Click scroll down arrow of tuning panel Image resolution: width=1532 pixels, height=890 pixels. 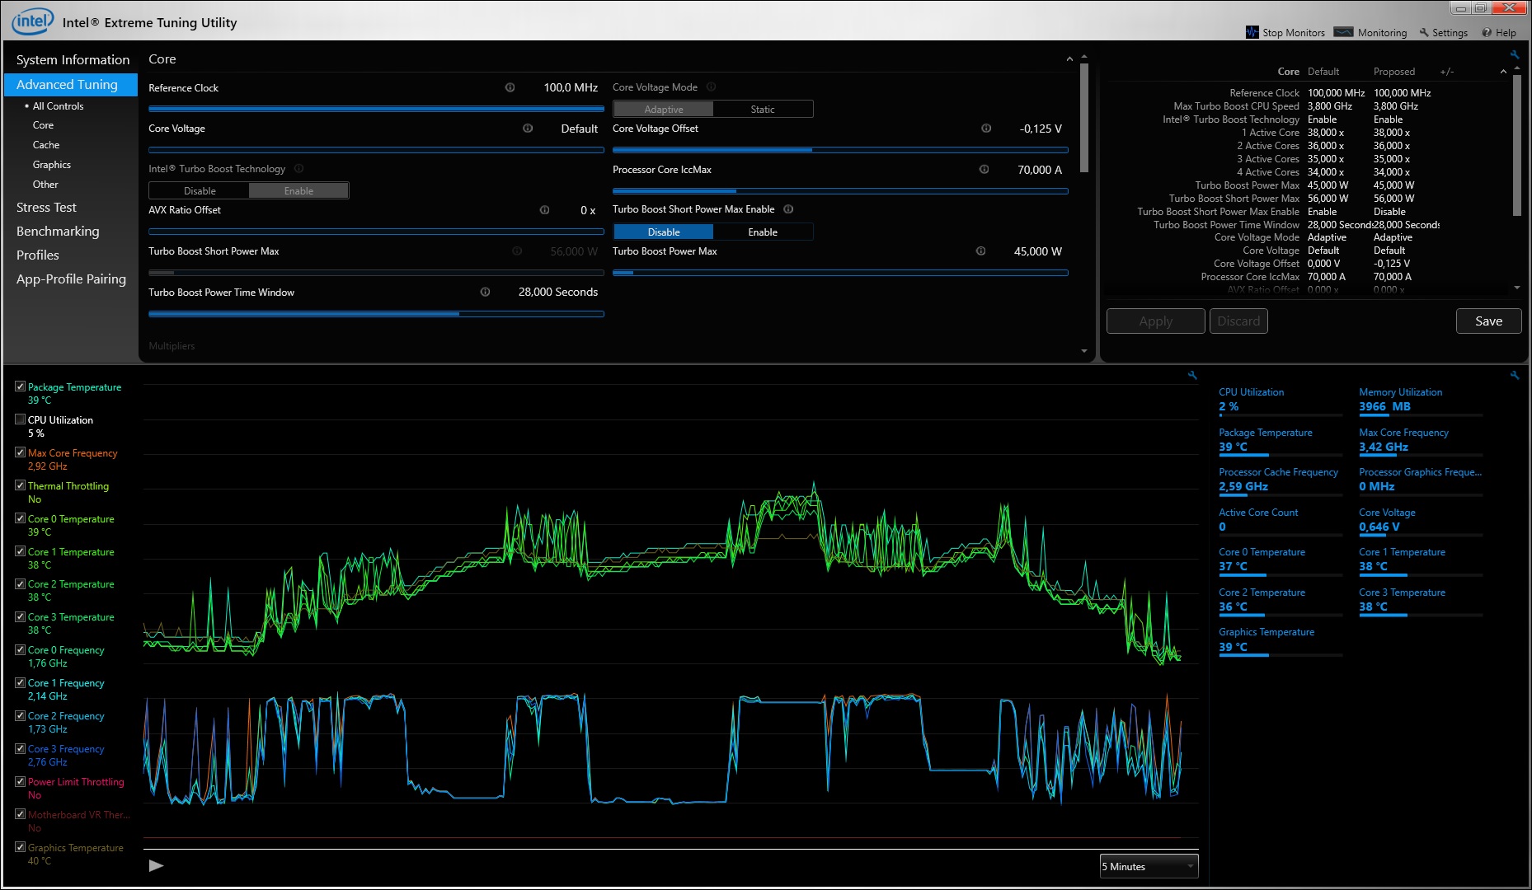[1083, 351]
